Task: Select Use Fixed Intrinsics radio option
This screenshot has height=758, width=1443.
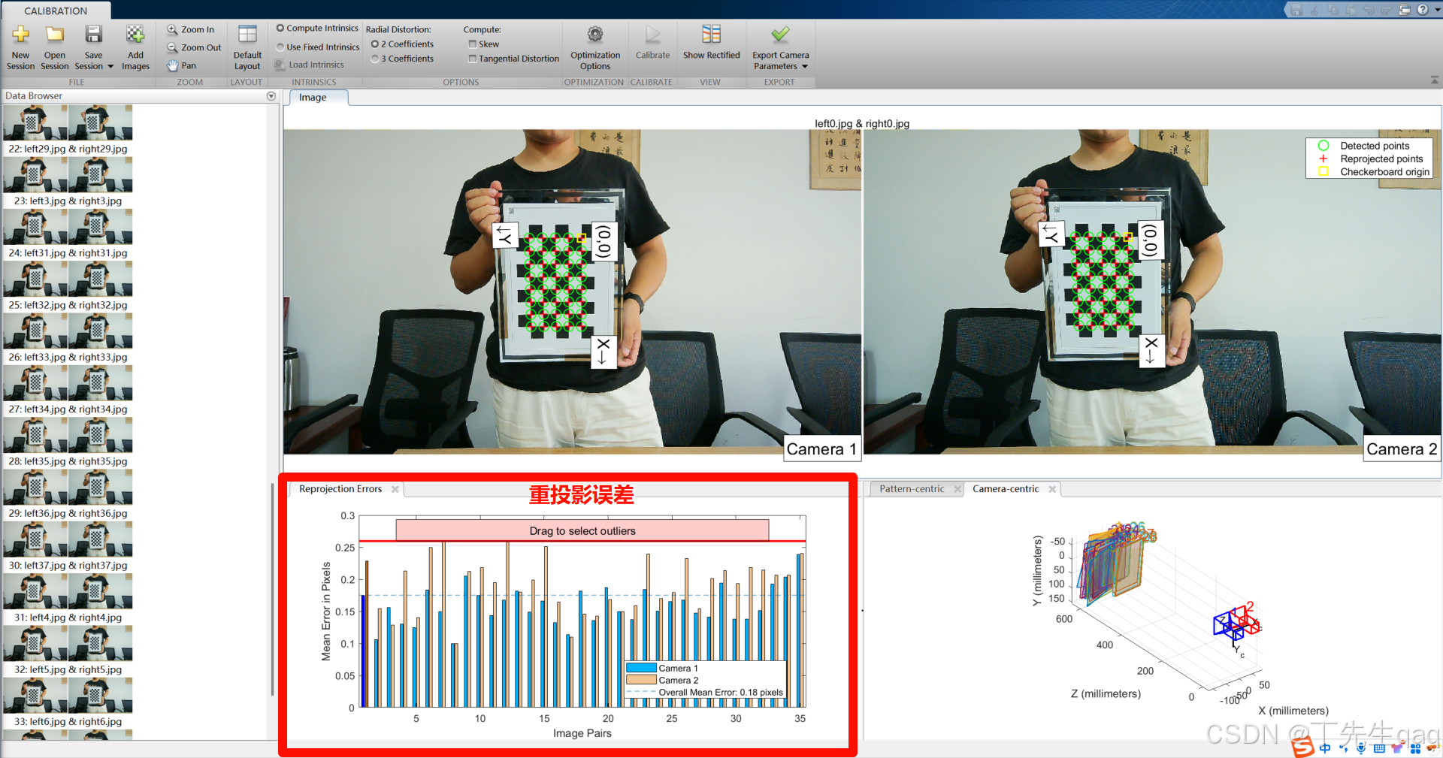Action: click(x=317, y=47)
